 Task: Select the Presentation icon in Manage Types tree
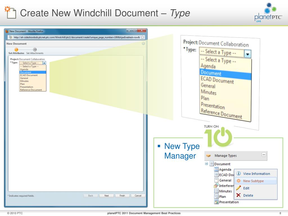pos(216,202)
